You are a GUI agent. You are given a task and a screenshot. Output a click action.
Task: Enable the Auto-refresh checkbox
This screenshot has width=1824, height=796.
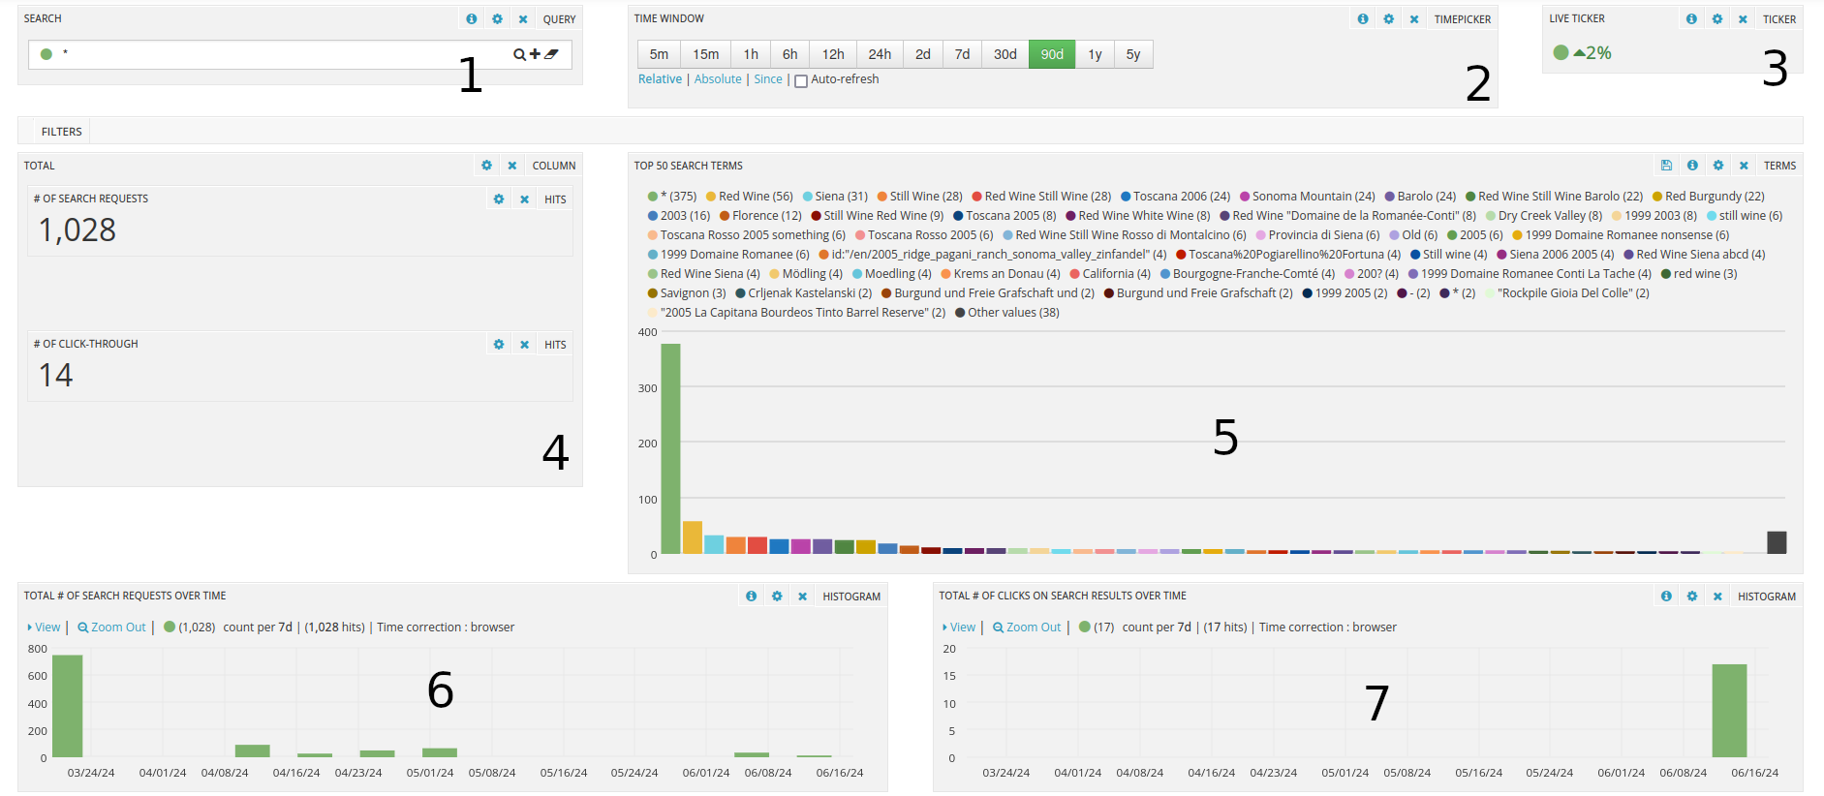(801, 81)
